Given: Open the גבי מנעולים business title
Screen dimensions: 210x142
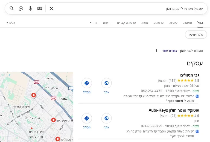Looking at the screenshot, I should [x=191, y=75].
